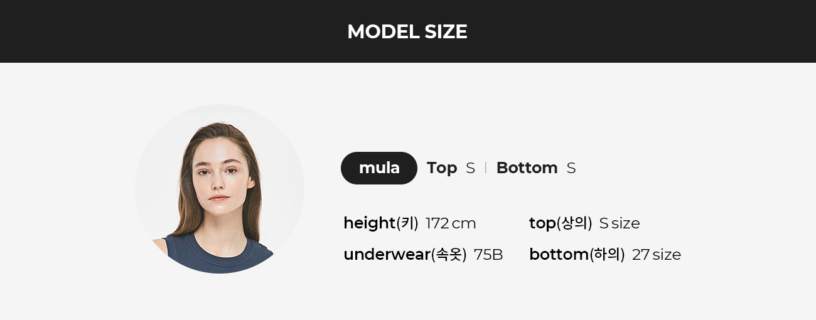This screenshot has height=320, width=816.
Task: Click the bold Bottom label
Action: point(527,168)
